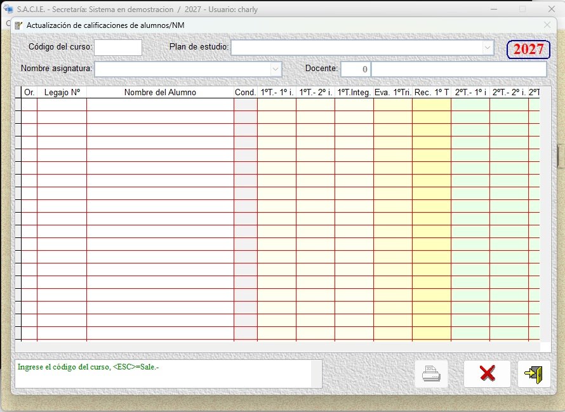This screenshot has height=412, width=565.
Task: Click the Nombre asignatura label
Action: point(56,68)
